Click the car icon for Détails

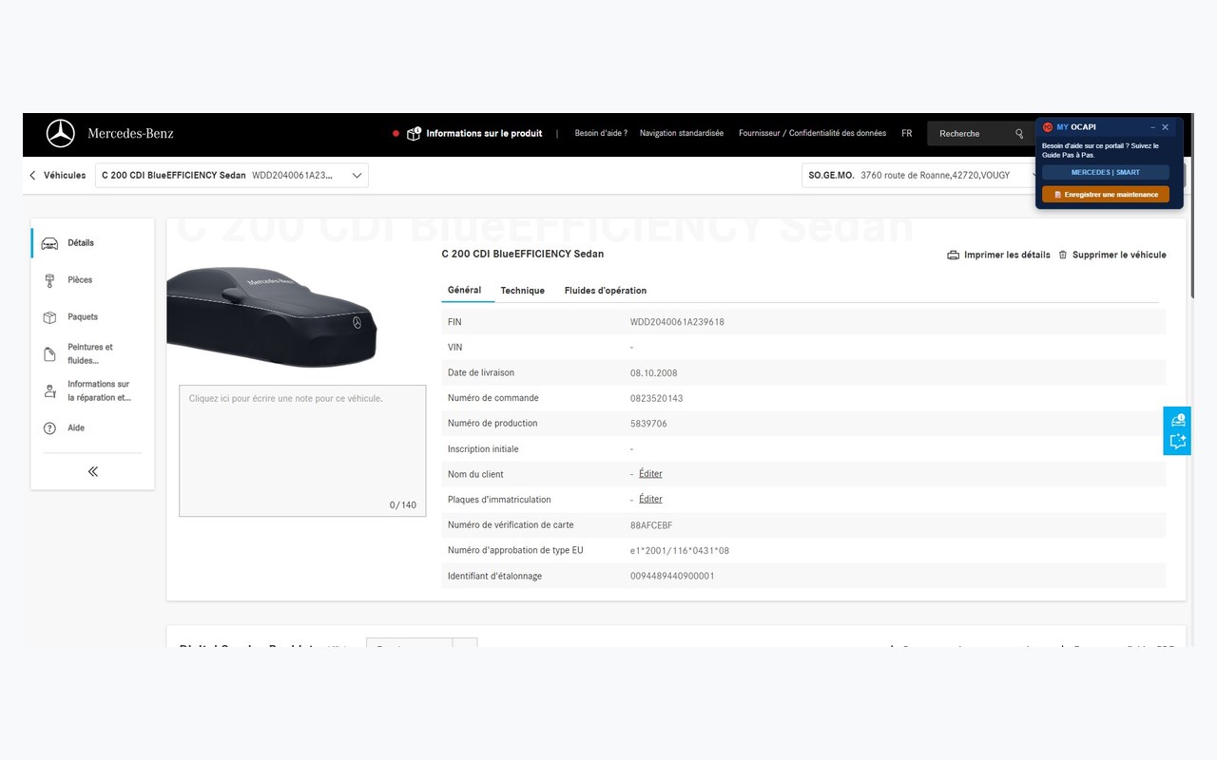pyautogui.click(x=50, y=243)
